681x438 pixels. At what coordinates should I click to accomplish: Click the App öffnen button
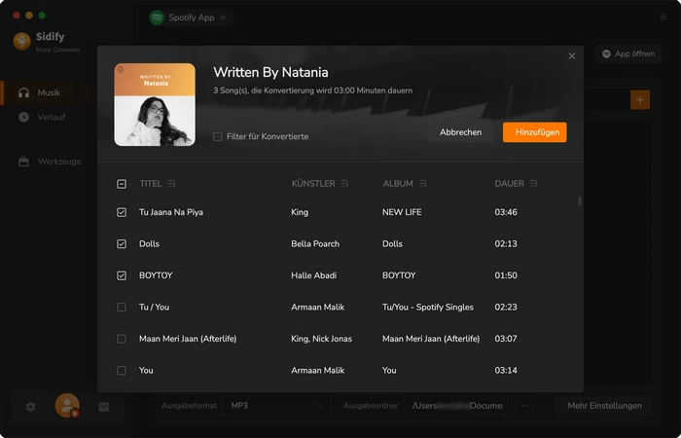[x=628, y=54]
